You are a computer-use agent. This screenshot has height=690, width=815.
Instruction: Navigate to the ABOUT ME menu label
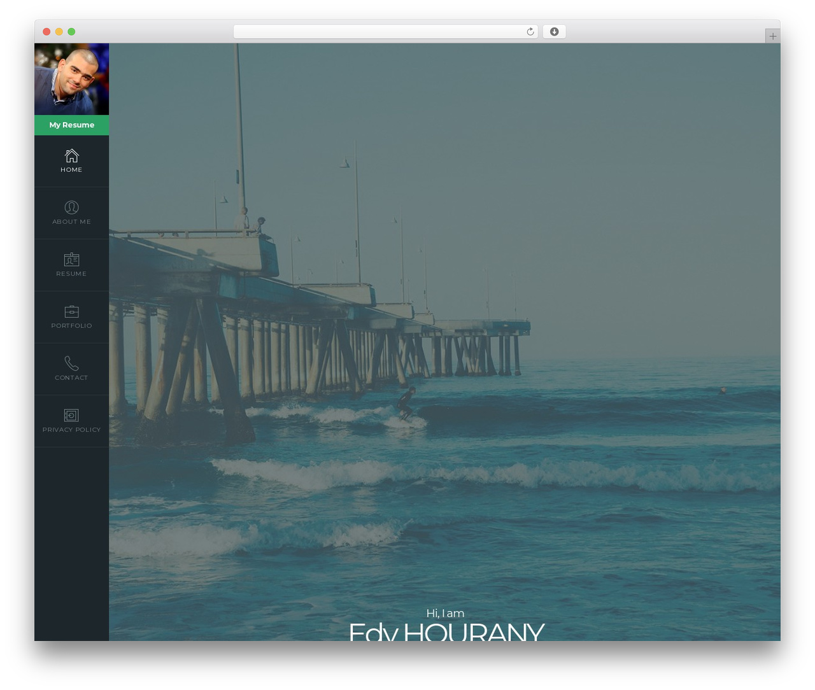tap(71, 222)
